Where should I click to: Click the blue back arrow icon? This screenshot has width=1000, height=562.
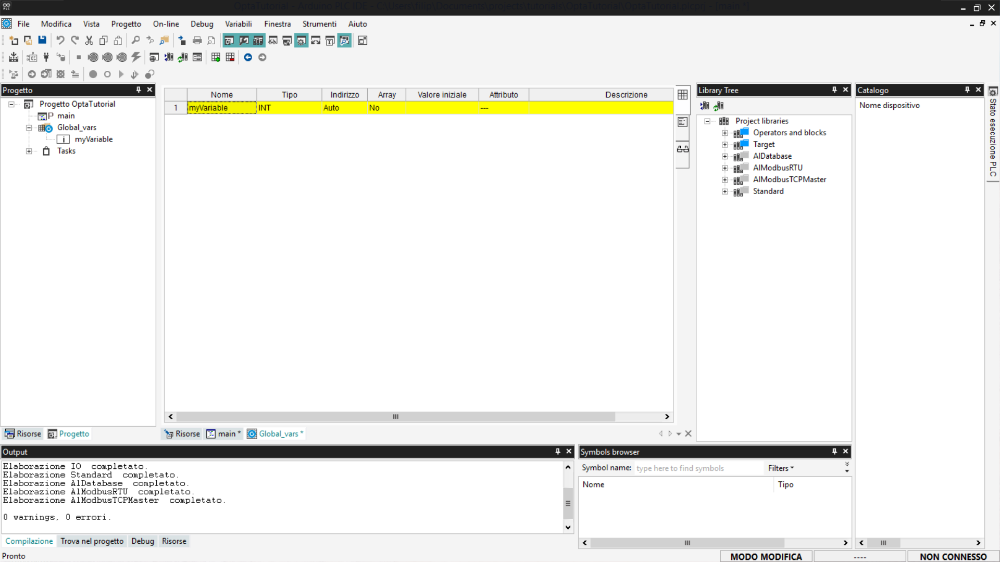coord(248,57)
